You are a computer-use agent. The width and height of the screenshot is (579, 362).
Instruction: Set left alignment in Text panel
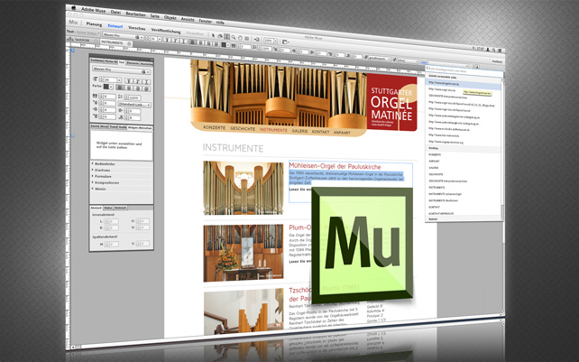120,88
